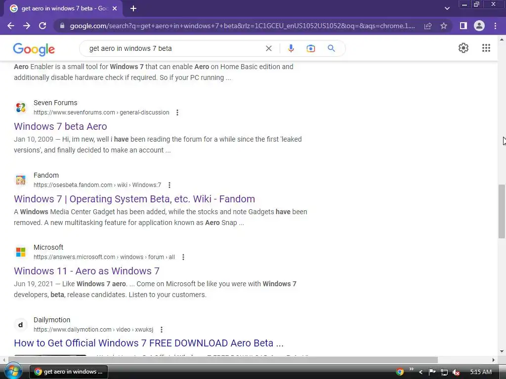Open the dailymotion.com site URL

tap(93, 330)
